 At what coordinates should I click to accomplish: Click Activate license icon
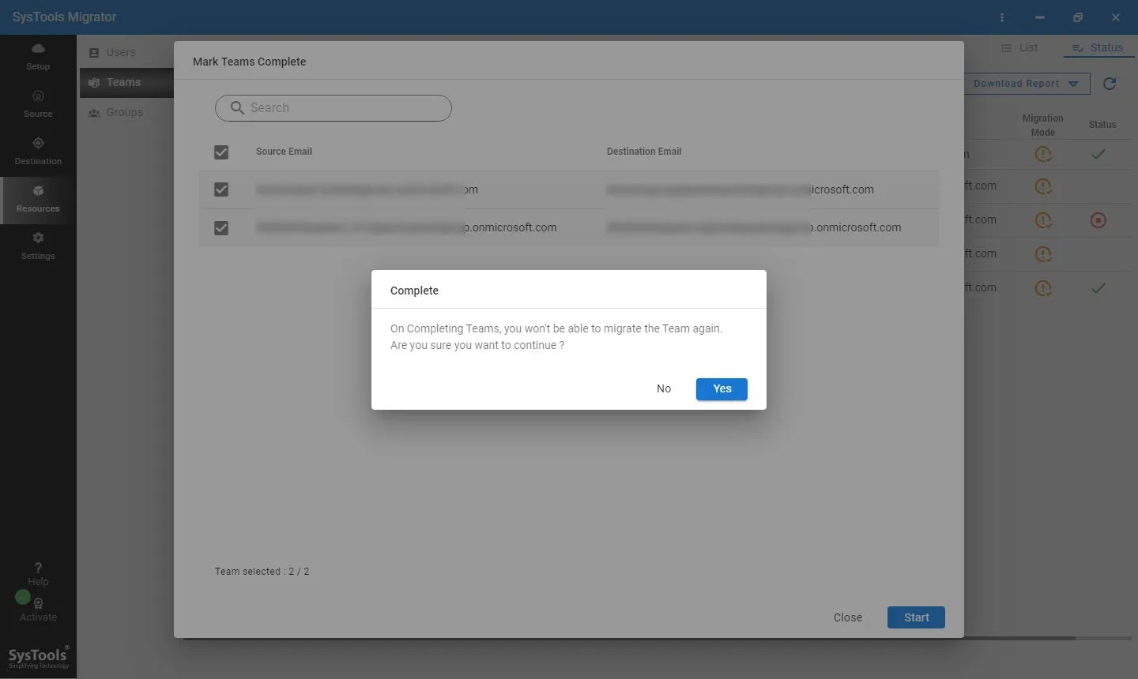coord(38,604)
